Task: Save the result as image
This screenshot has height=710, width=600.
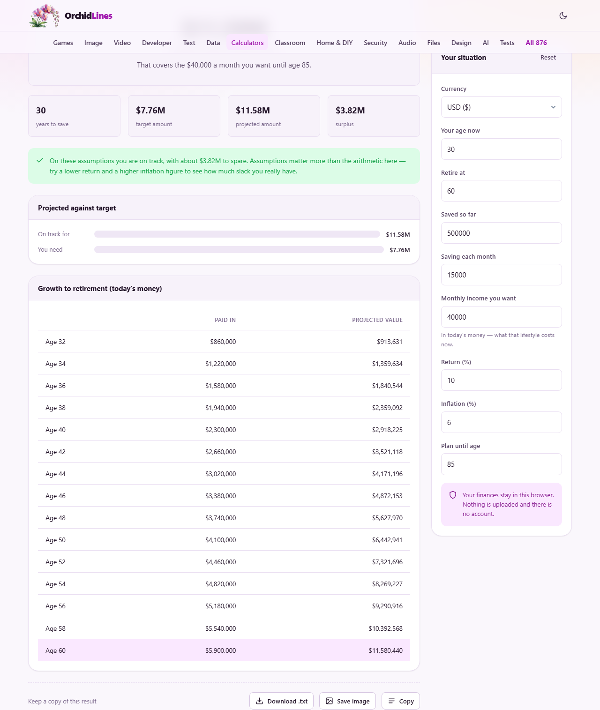Action: tap(347, 701)
